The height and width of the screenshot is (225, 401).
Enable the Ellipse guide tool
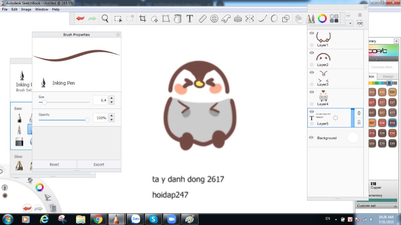(x=214, y=18)
